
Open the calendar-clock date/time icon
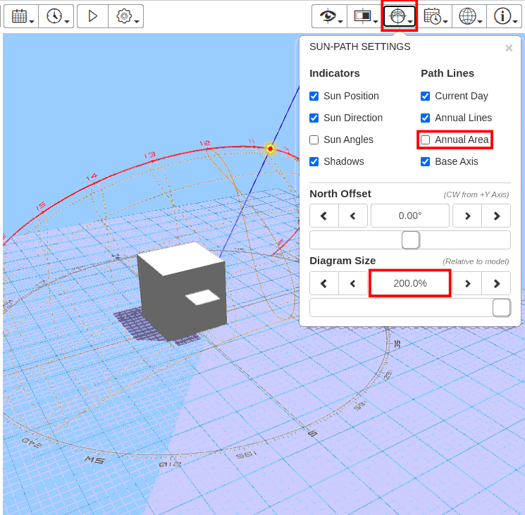(x=432, y=16)
